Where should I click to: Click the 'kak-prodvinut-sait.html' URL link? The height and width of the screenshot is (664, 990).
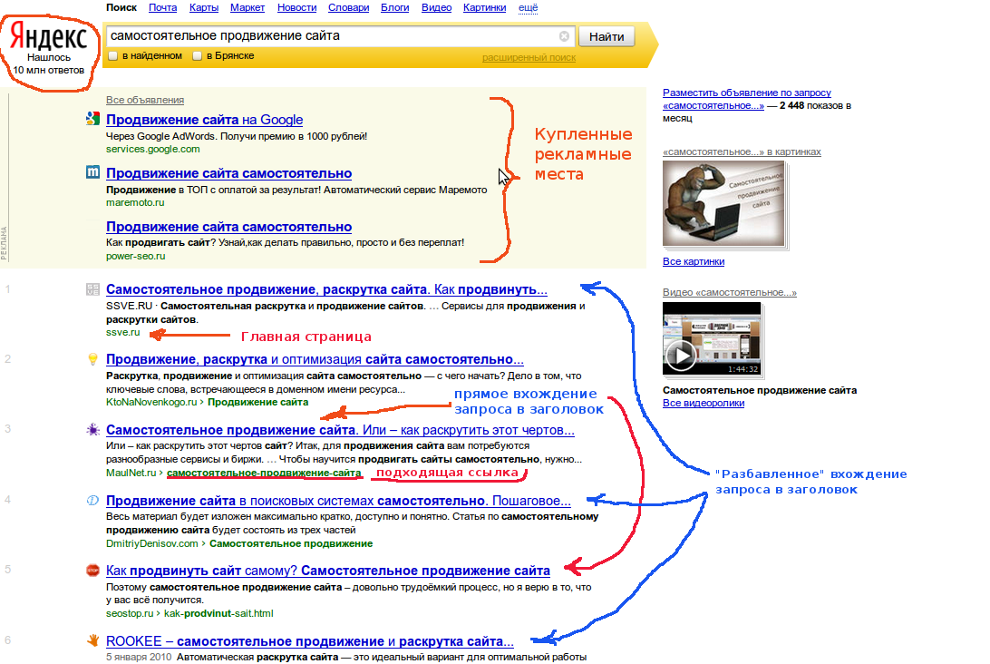pos(218,613)
